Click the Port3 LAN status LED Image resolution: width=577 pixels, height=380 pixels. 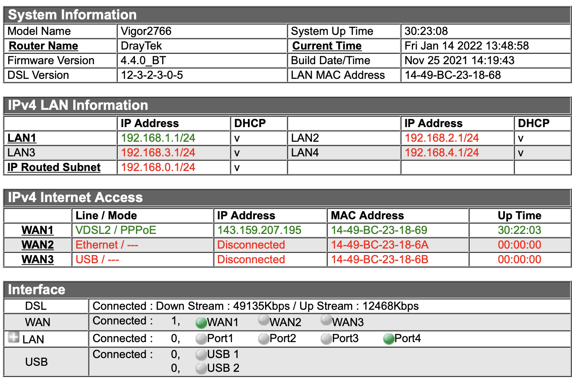click(326, 339)
